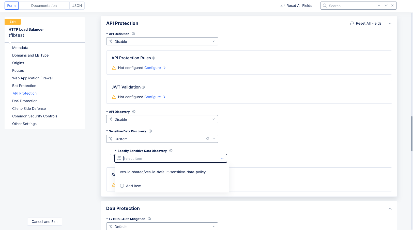Viewport: 413px width, 230px height.
Task: Click the info icon beside Sensitive Data Discovery
Action: click(x=150, y=131)
